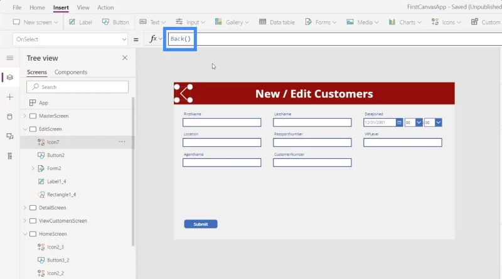
Task: Select Icon7 in the tree view
Action: pyautogui.click(x=53, y=142)
